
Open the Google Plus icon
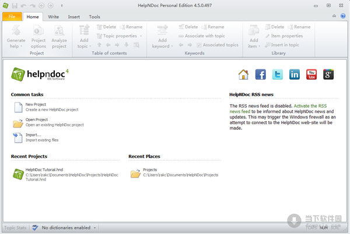tap(328, 75)
